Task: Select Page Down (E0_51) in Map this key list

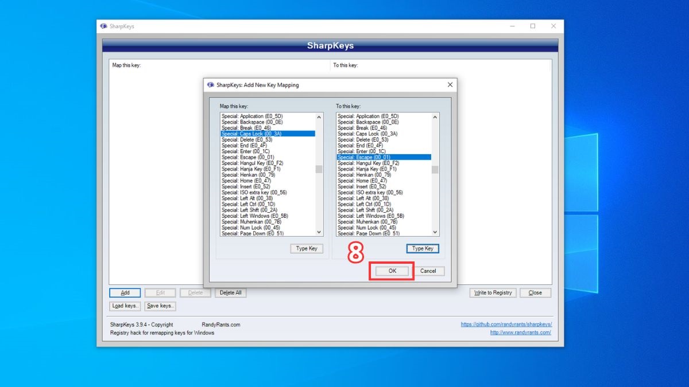Action: tap(268, 234)
